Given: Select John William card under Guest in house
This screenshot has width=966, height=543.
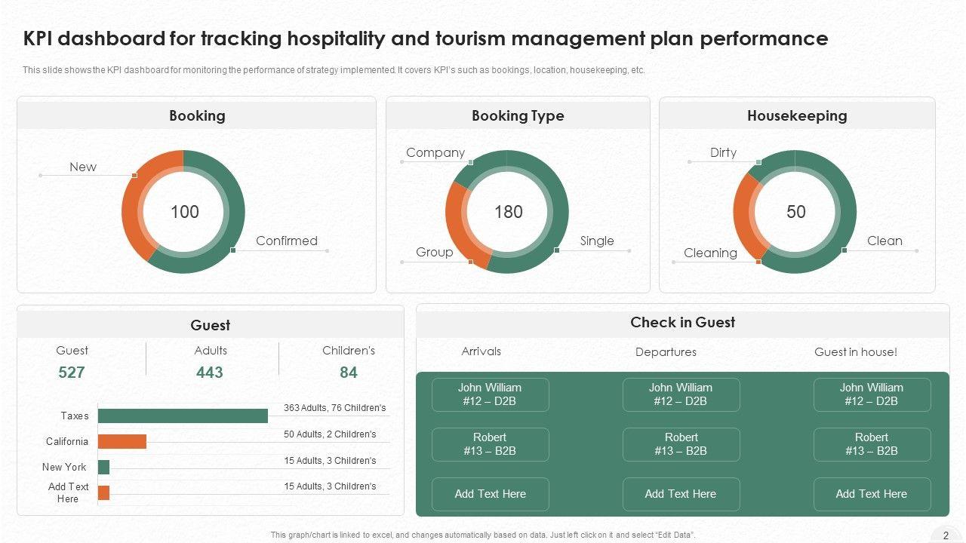Looking at the screenshot, I should point(871,394).
